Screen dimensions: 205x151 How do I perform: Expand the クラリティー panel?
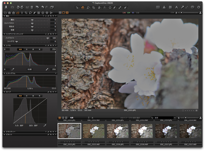[4, 132]
